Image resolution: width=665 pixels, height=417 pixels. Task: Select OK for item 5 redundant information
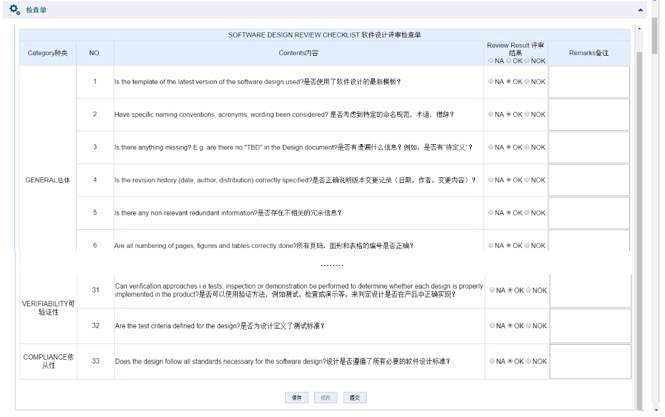[x=509, y=213]
